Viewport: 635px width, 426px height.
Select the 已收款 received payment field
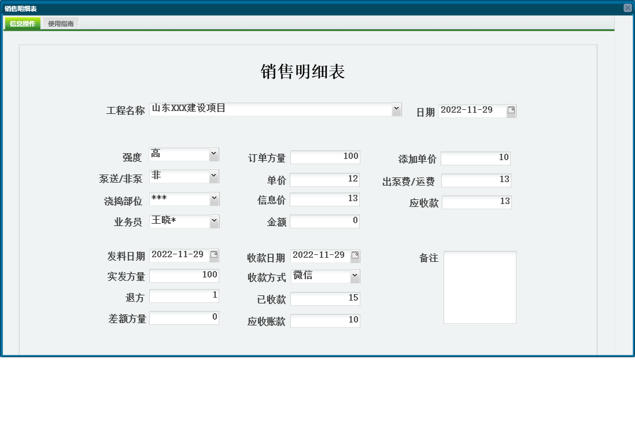[x=325, y=298]
